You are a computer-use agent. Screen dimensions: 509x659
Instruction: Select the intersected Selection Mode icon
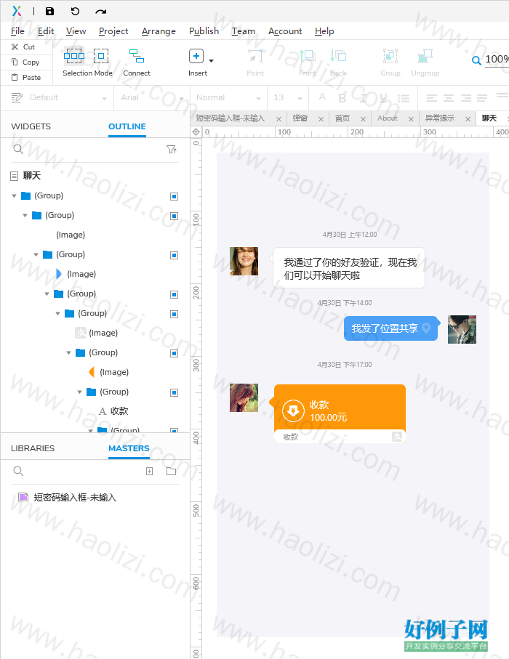74,56
